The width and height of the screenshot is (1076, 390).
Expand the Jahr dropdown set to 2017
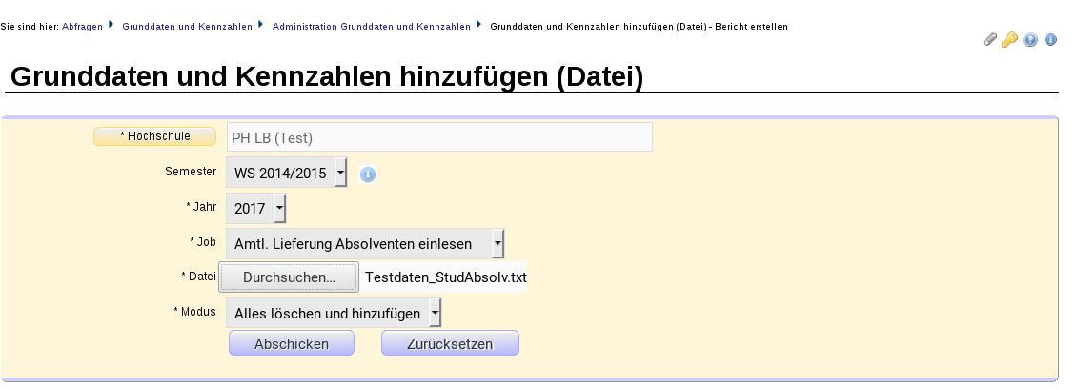point(255,208)
